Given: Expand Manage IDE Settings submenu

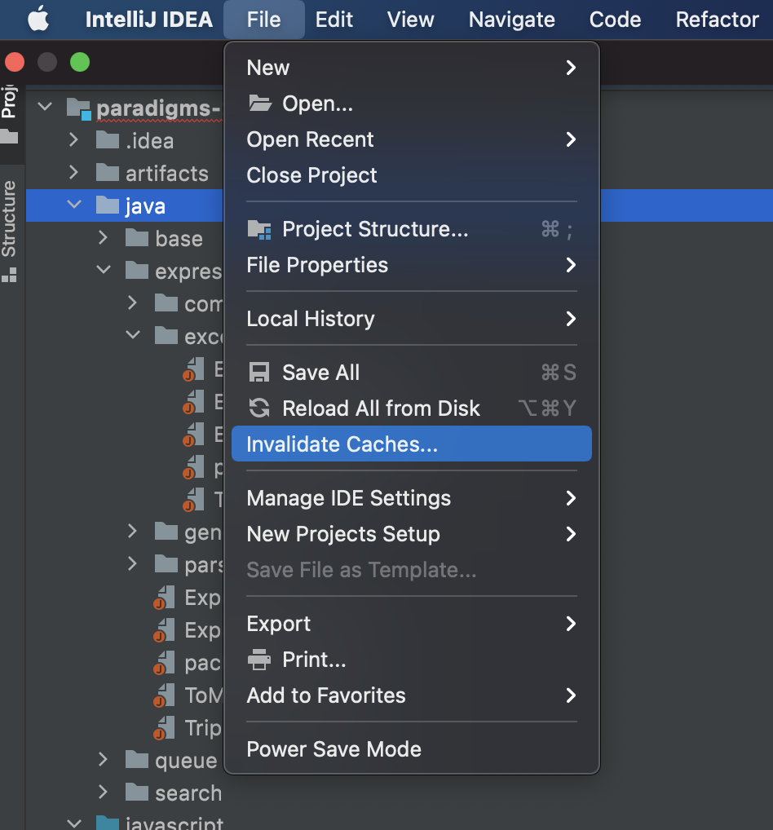Looking at the screenshot, I should click(x=412, y=498).
